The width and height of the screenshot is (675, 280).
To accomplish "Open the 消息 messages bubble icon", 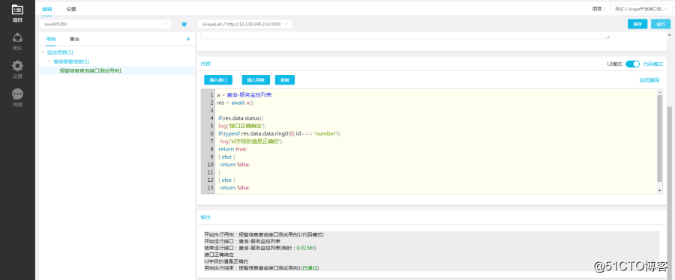I will pyautogui.click(x=17, y=97).
